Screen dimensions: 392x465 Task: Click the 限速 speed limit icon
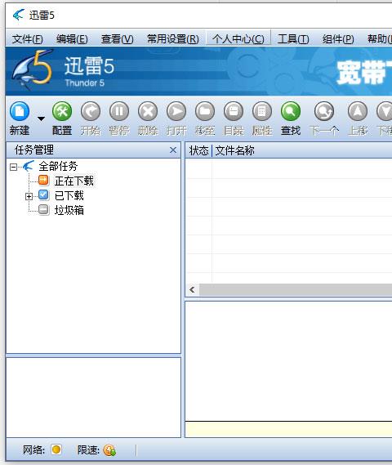click(109, 450)
